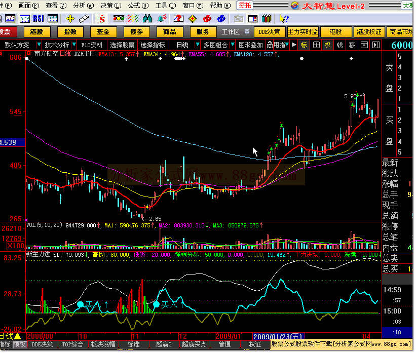Expand the 默认方案 dropdown arrow
The image size is (416, 353).
click(x=39, y=45)
